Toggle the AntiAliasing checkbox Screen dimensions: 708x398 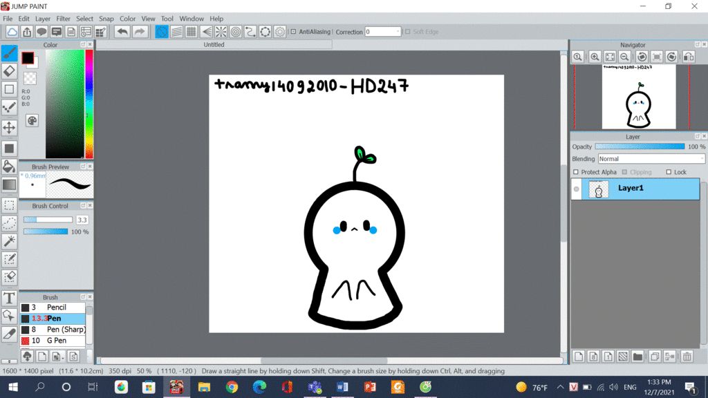pyautogui.click(x=293, y=32)
